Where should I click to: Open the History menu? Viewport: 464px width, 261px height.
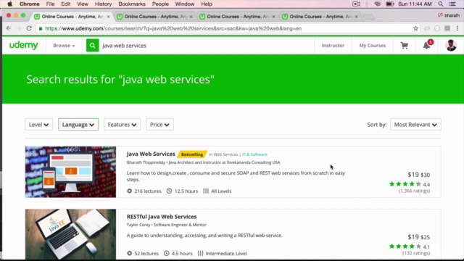tap(103, 4)
